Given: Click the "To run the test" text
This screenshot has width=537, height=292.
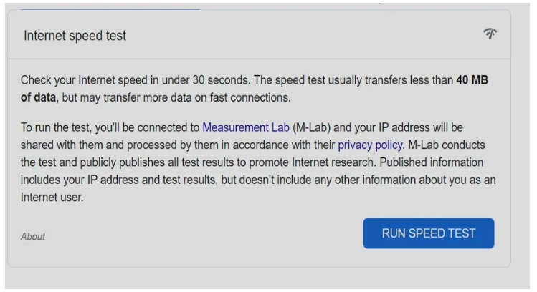Looking at the screenshot, I should pos(59,128).
